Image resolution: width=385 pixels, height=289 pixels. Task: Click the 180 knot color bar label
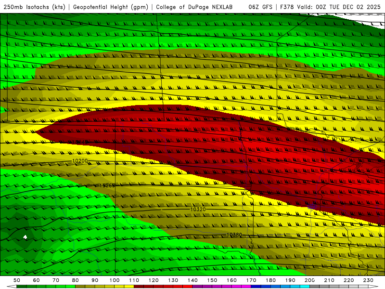tap(270, 280)
